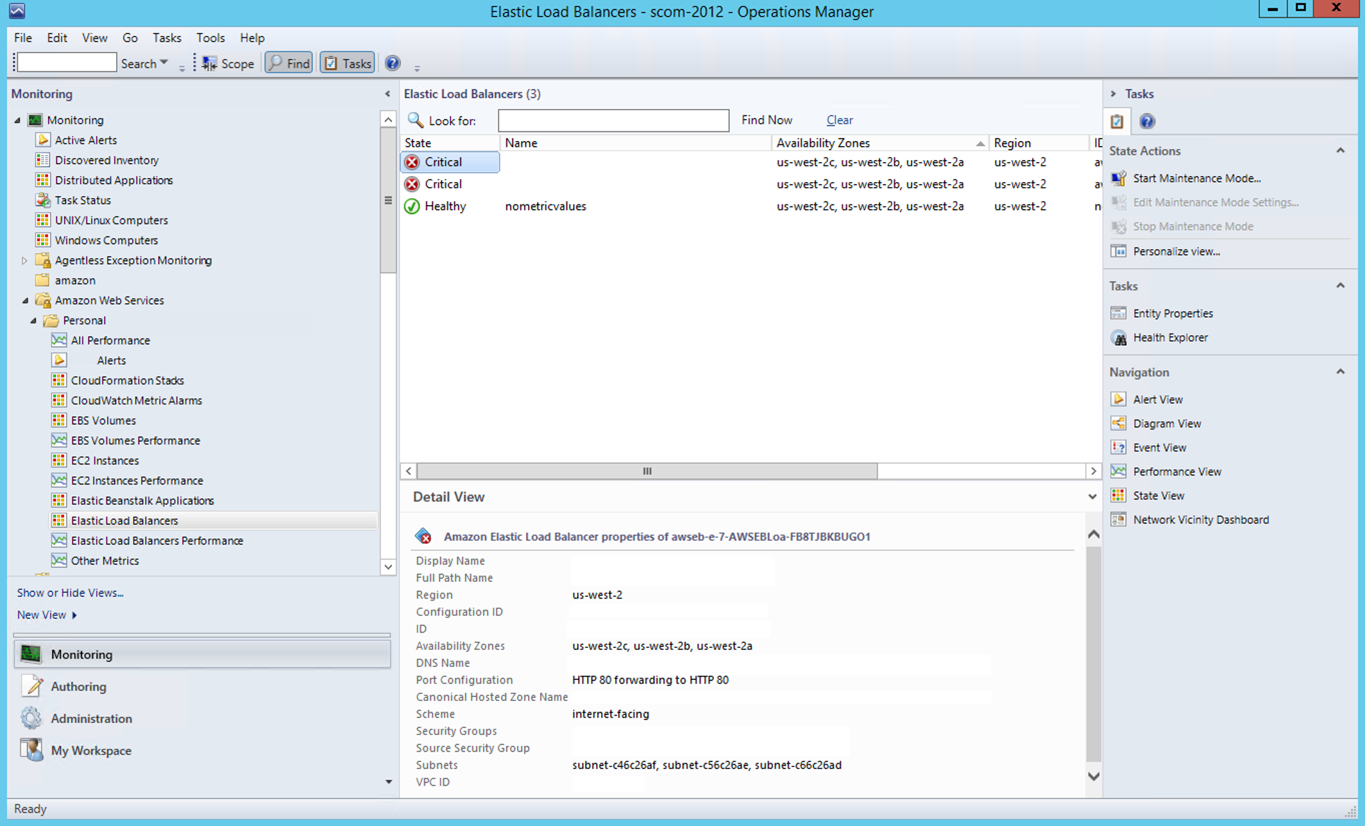
Task: Open the Performance View
Action: click(1177, 471)
